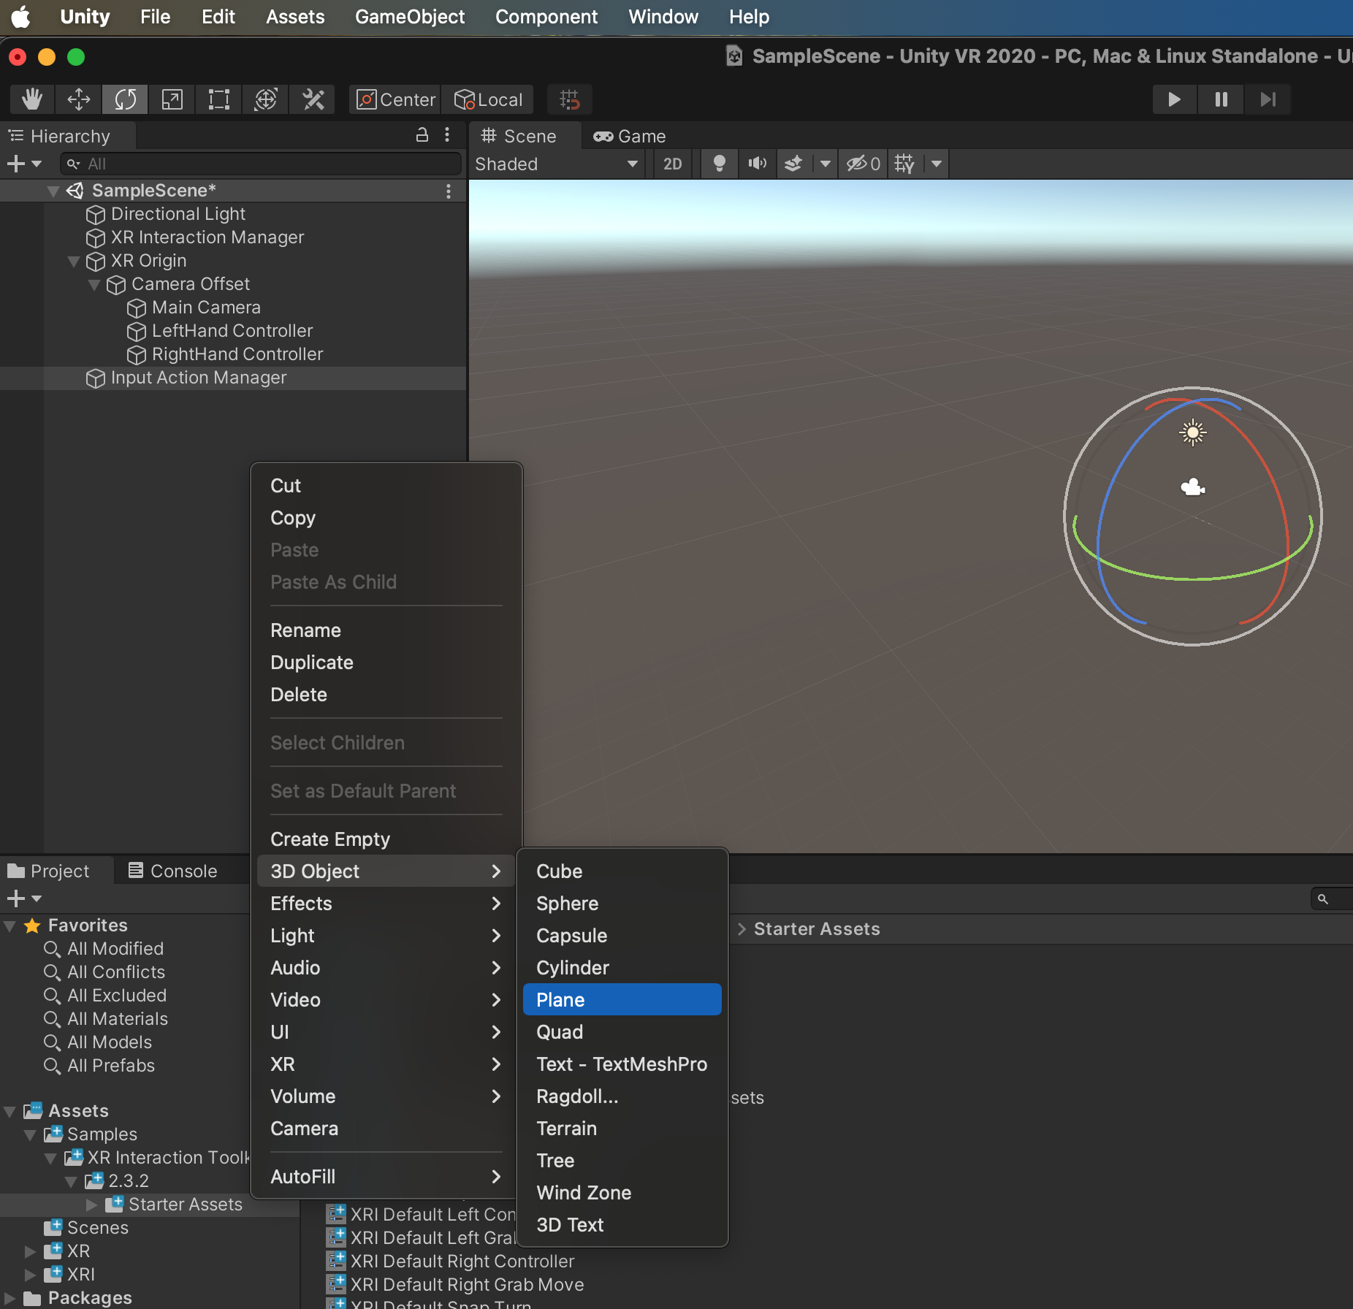Viewport: 1353px width, 1309px height.
Task: Open custom editor tools
Action: click(x=313, y=99)
